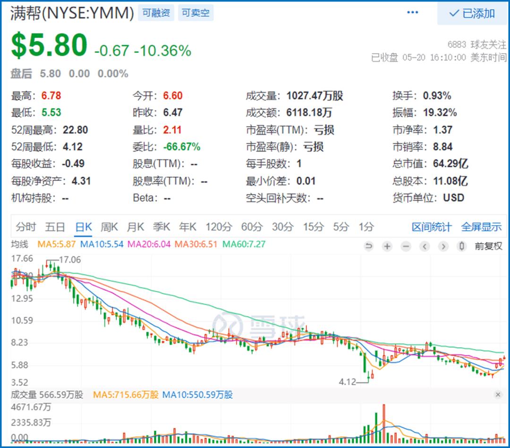Zoom out the chart with minus icon
The height and width of the screenshot is (448, 510).
[x=406, y=246]
